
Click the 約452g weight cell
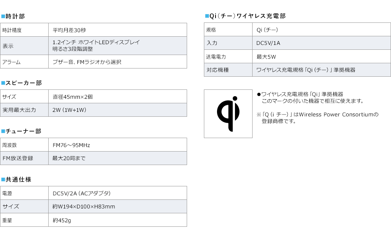tap(118, 220)
